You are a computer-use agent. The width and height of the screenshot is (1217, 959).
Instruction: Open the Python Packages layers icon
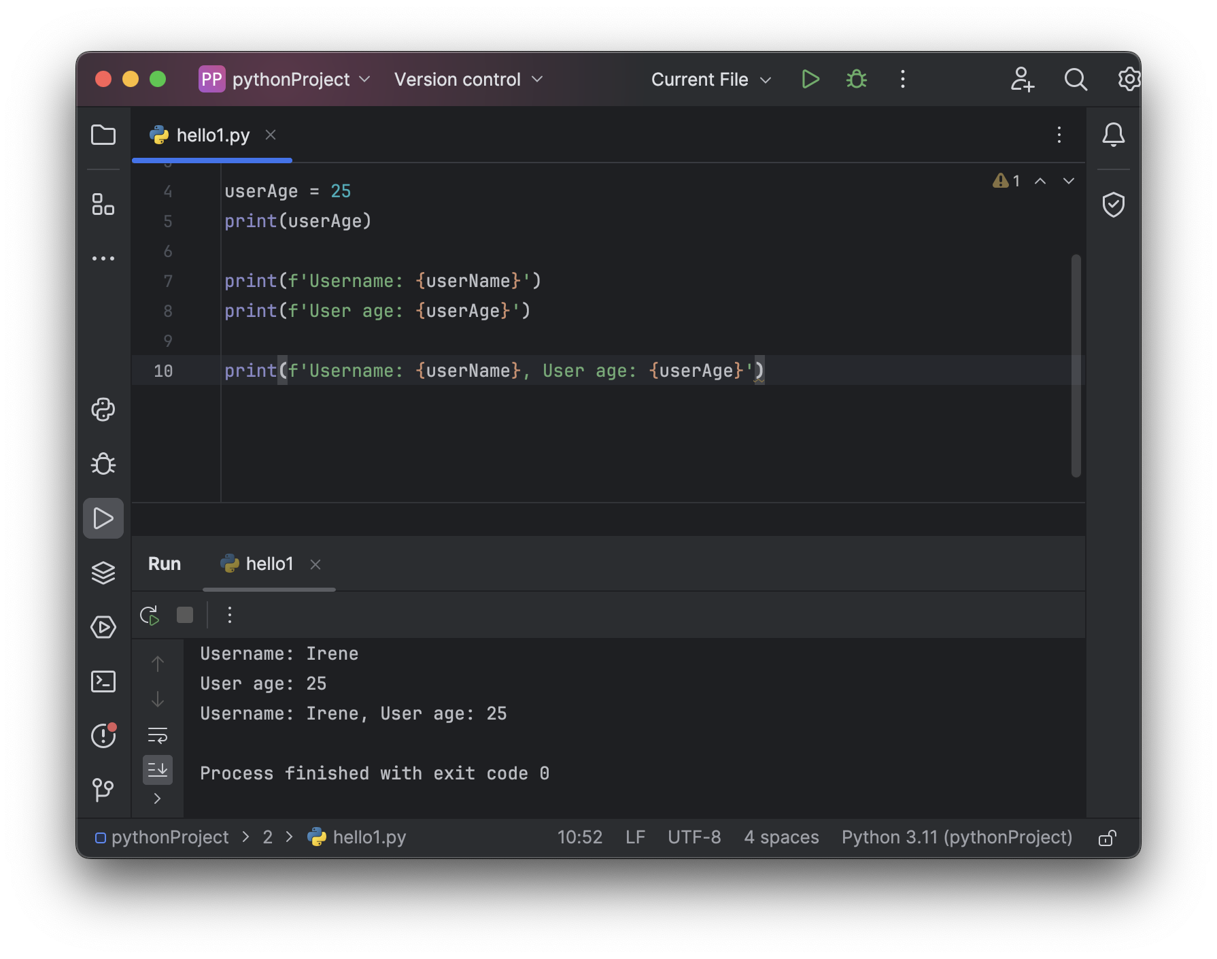point(103,573)
